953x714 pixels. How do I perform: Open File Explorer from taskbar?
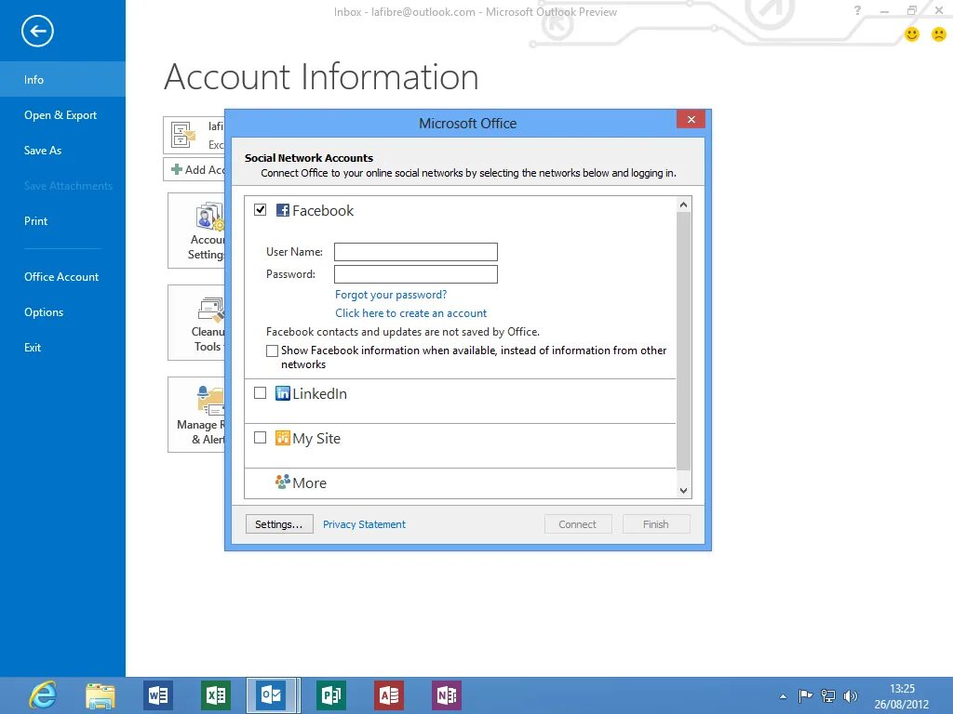101,695
